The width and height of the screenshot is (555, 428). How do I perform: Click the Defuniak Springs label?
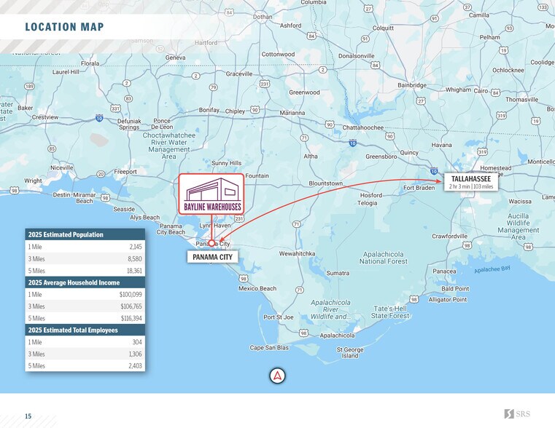[x=129, y=124]
